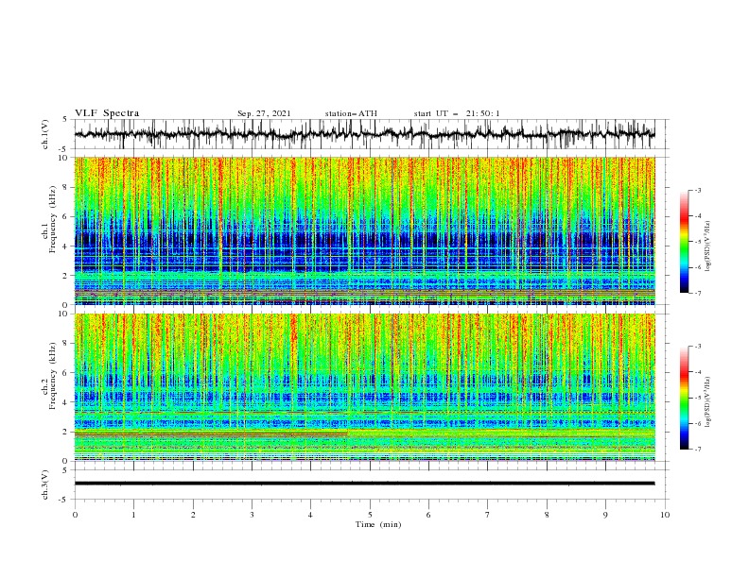Click the "5" tick on the time axis
Screen dimensions: 749x578
370,515
